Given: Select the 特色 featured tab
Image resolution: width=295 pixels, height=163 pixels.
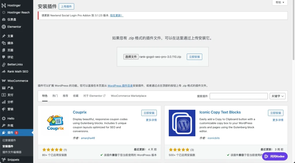Looking at the screenshot, I should click(x=45, y=96).
